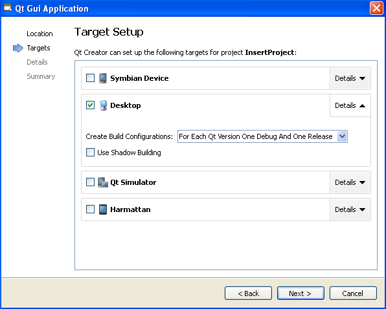Enable Use Shadow Building option

click(90, 153)
